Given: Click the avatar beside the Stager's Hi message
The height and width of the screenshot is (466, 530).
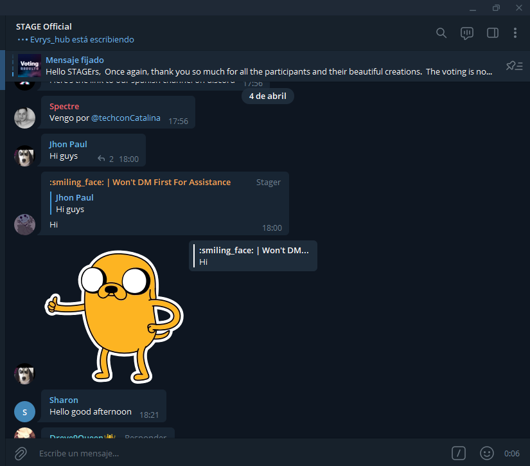Looking at the screenshot, I should click(24, 224).
